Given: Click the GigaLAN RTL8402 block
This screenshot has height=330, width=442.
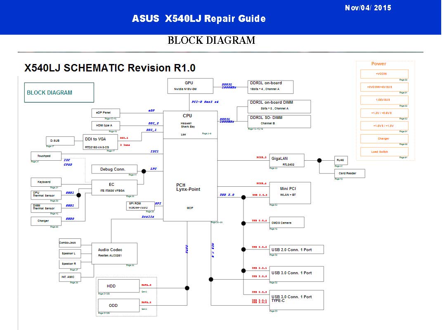Looking at the screenshot, I should tap(287, 161).
